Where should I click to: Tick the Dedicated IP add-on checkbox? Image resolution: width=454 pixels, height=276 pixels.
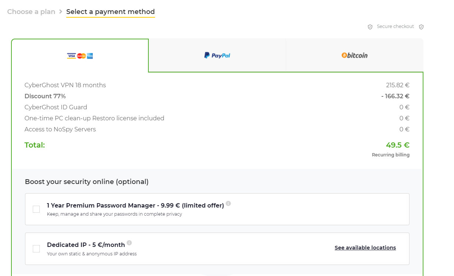[36, 249]
